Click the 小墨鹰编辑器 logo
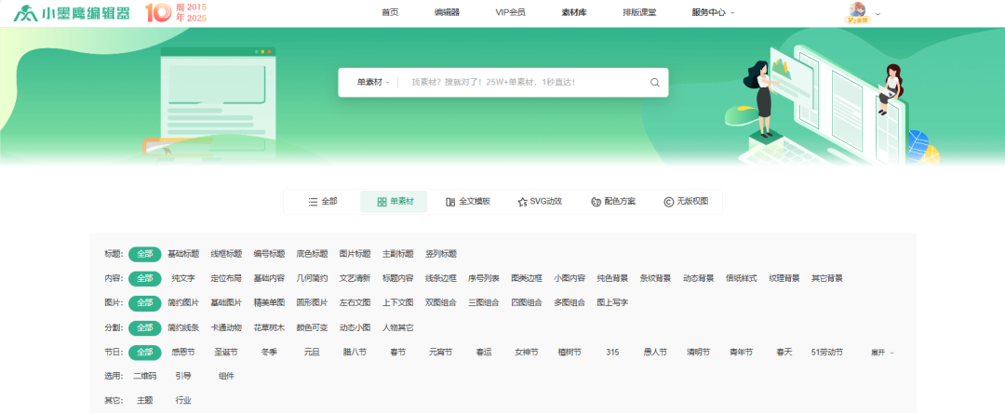This screenshot has height=413, width=1005. pos(71,12)
